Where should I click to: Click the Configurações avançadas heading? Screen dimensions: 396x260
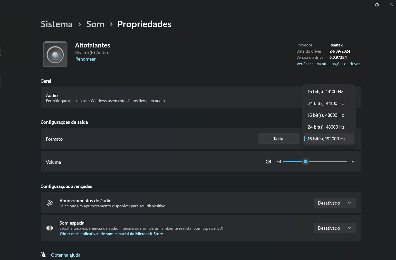pyautogui.click(x=66, y=186)
